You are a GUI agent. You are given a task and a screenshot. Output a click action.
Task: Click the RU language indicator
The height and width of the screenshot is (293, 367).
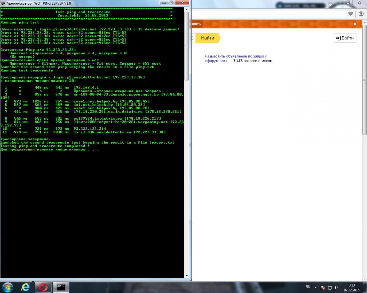point(308,287)
